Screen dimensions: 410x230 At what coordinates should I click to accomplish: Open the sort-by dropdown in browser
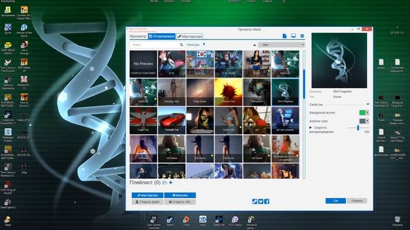pos(282,45)
